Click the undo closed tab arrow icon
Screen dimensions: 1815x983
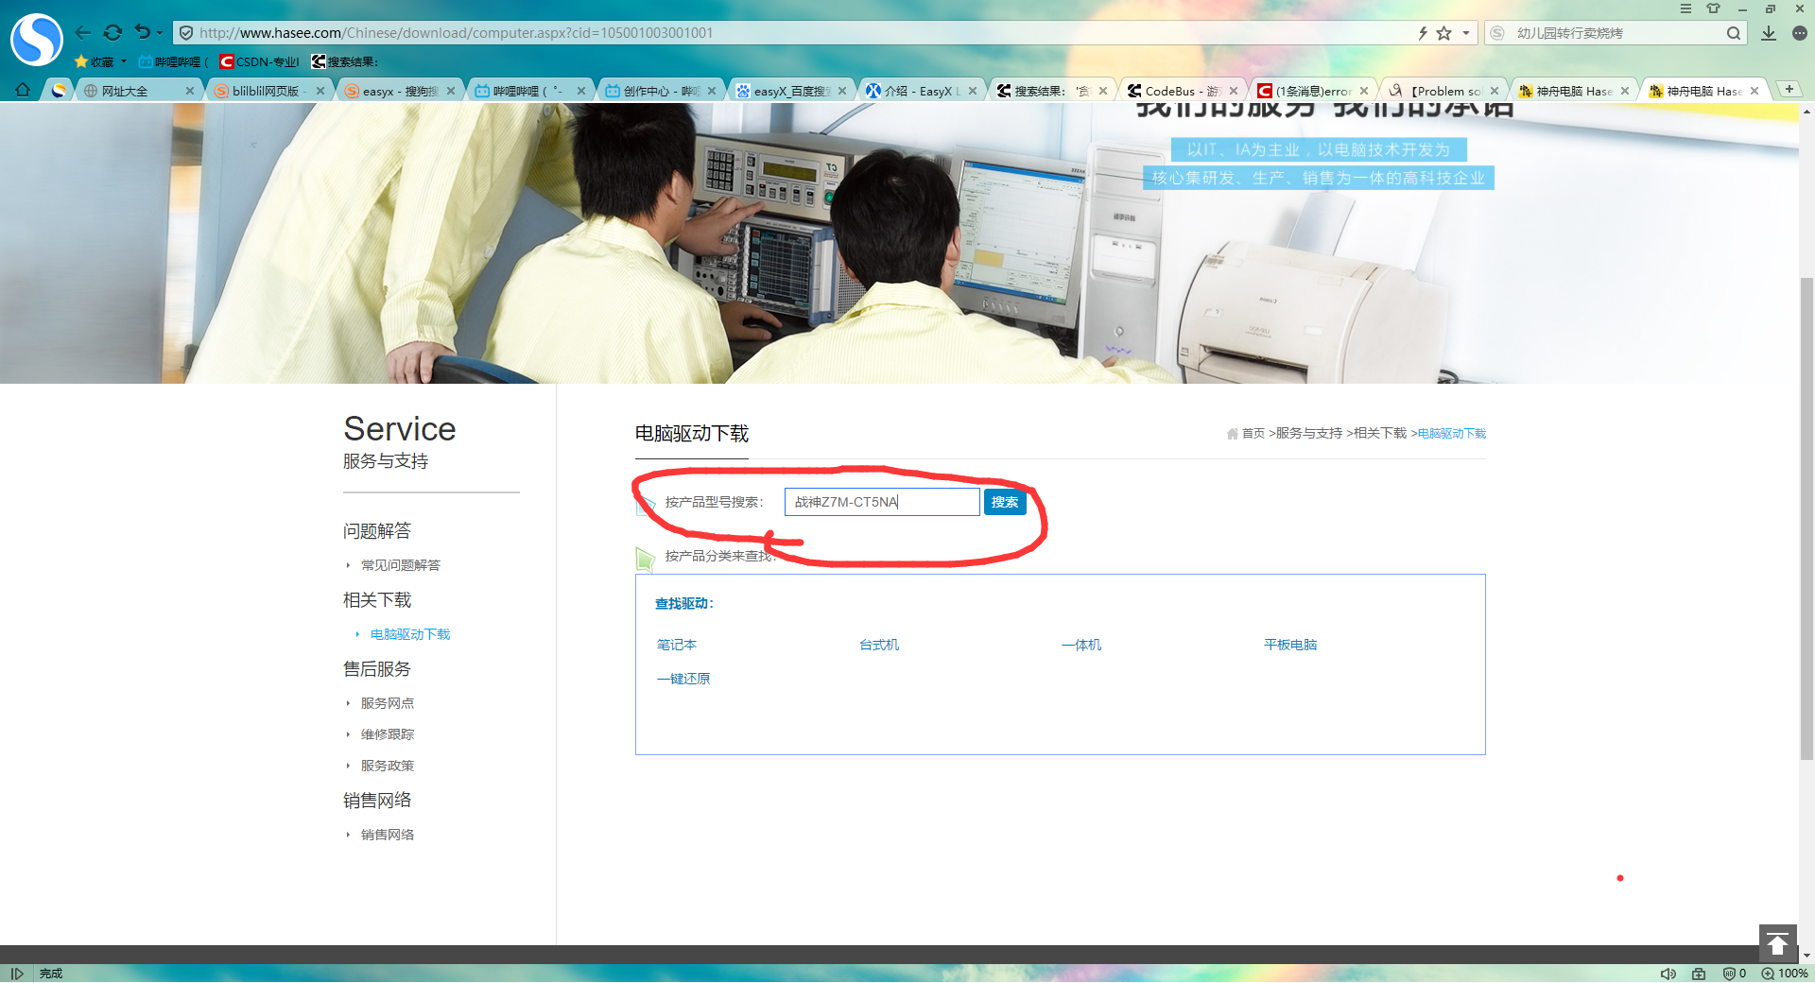[x=143, y=32]
